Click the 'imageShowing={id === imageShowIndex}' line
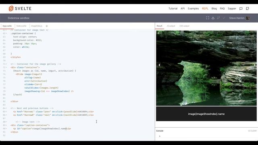The image size is (258, 145). click(x=49, y=91)
